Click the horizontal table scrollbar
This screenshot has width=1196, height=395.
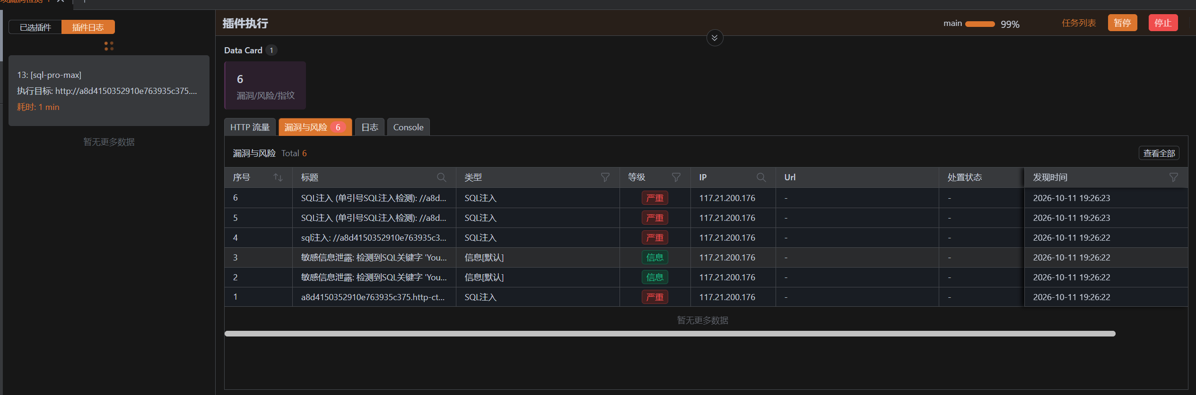[670, 334]
